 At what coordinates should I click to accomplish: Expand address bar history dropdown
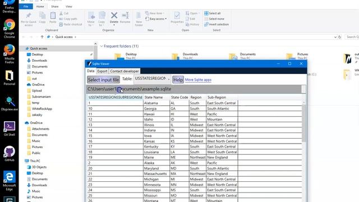[x=335, y=37]
